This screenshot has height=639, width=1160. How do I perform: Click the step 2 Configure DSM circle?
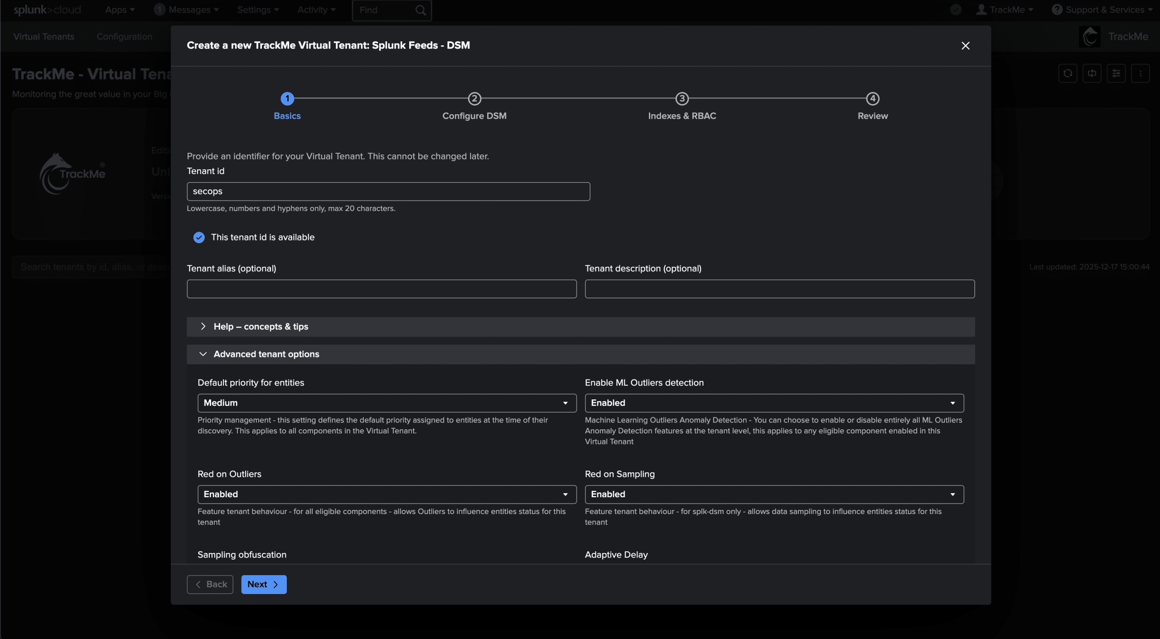(x=474, y=99)
